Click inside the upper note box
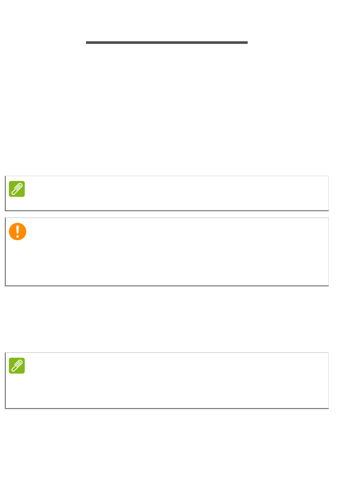 tap(171, 193)
